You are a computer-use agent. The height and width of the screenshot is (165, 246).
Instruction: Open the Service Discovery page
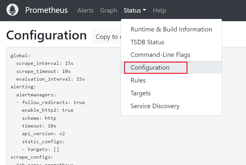tap(155, 106)
